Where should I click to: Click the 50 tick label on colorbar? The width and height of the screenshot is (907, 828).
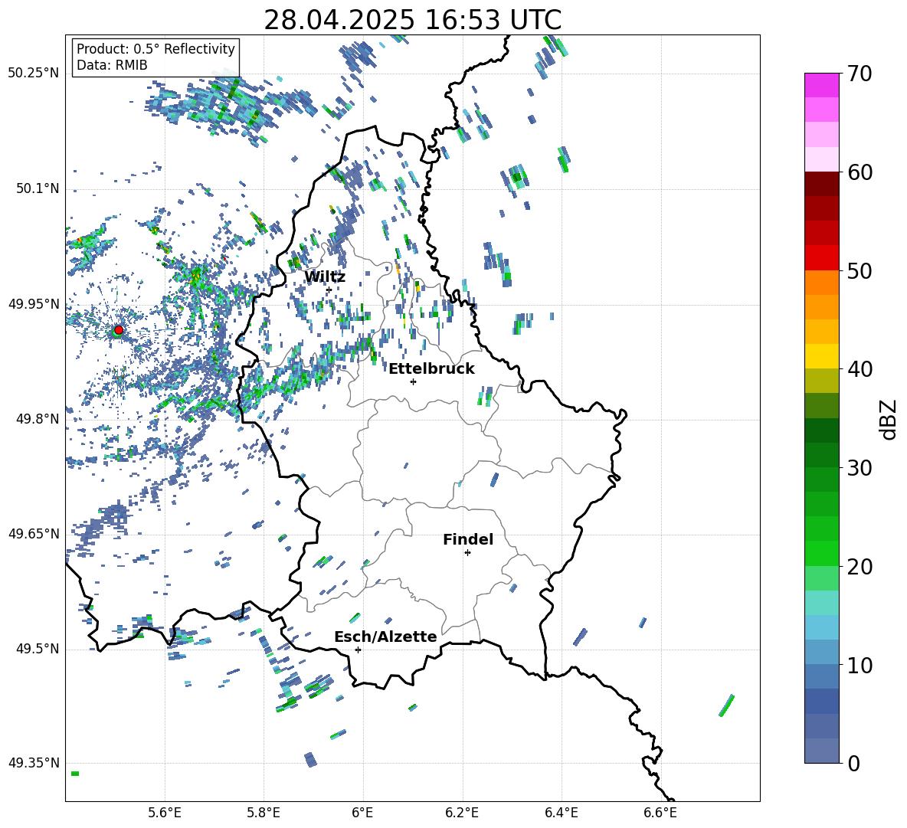click(x=860, y=270)
